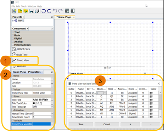Click the Redo arrow icon
This screenshot has width=164, height=131.
61,11
